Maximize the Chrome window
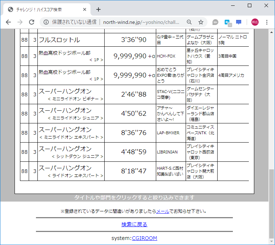Image resolution: width=275 pixels, height=245 pixels. 250,5
